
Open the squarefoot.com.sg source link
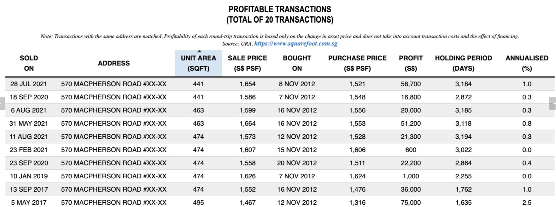coord(295,44)
